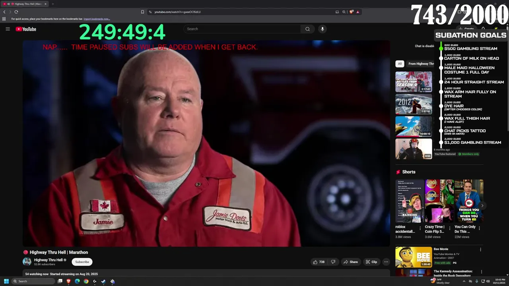The image size is (509, 286).
Task: Select the All filter chip
Action: 400,64
